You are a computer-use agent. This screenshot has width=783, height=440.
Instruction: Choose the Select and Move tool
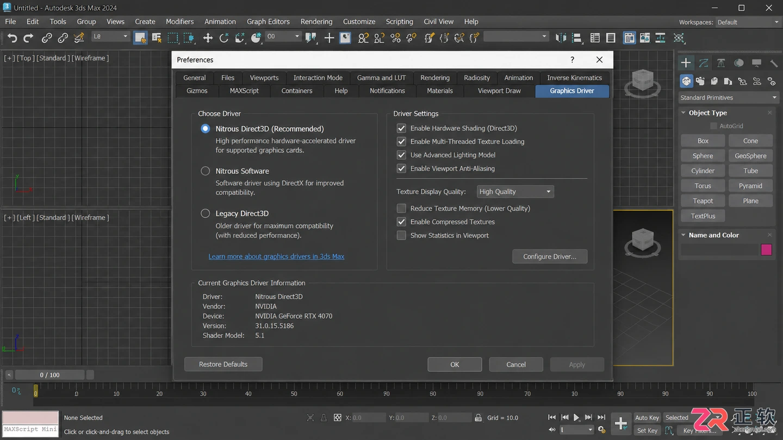pos(208,37)
